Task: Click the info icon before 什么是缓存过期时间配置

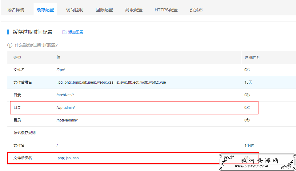Action: click(10, 45)
